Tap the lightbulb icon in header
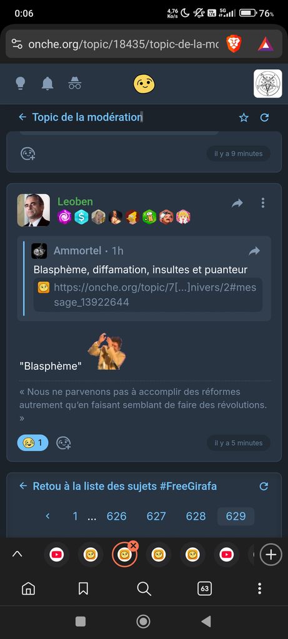288x639 pixels. click(20, 83)
